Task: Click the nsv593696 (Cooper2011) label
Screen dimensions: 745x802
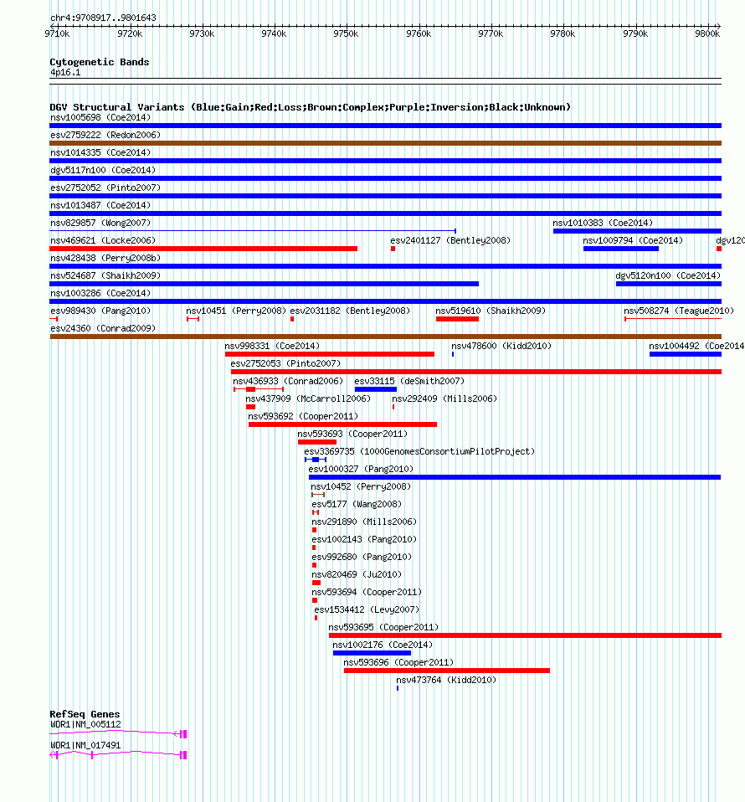Action: coord(398,663)
